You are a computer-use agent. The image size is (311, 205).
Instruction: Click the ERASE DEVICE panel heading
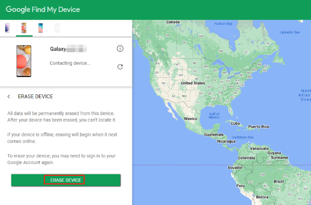[x=35, y=96]
